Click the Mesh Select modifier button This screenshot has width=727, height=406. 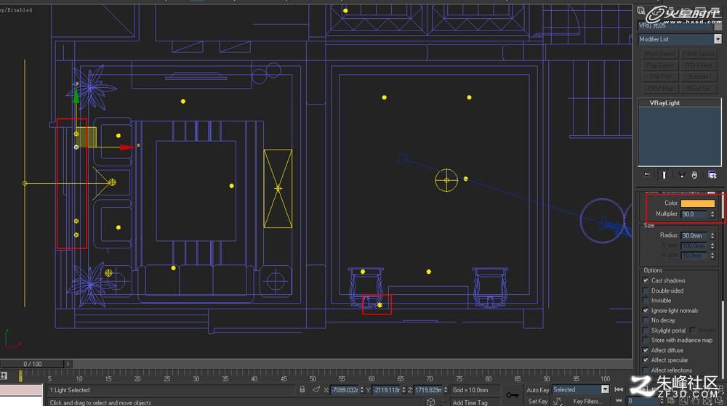pyautogui.click(x=660, y=54)
